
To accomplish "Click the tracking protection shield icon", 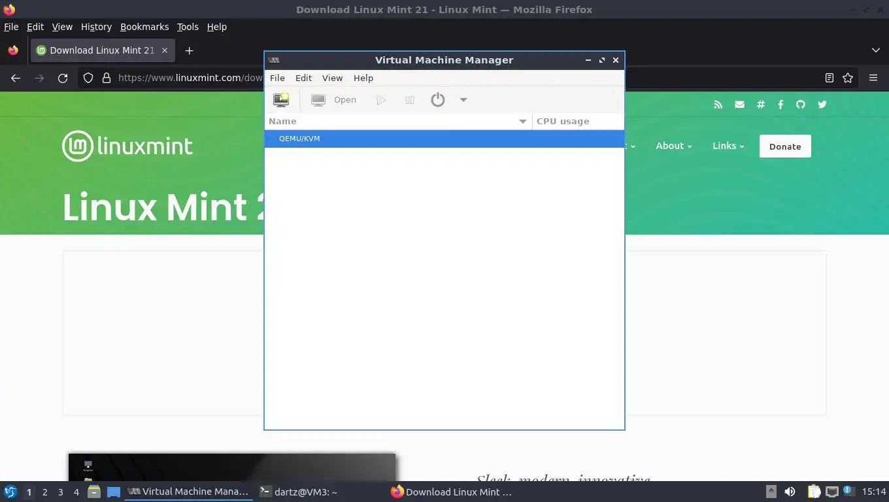I will tap(88, 78).
